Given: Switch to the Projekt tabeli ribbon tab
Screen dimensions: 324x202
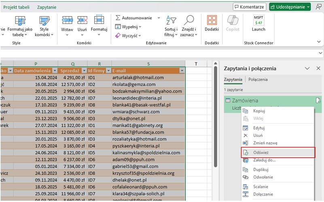Looking at the screenshot, I should (x=16, y=7).
